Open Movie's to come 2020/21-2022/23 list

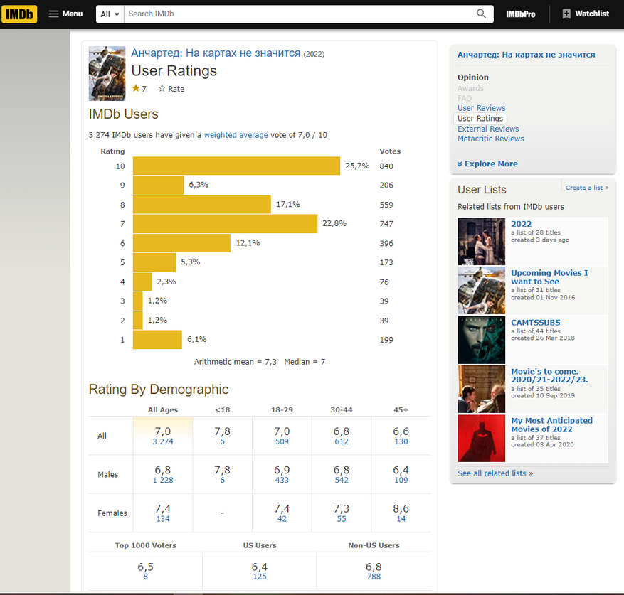(549, 375)
